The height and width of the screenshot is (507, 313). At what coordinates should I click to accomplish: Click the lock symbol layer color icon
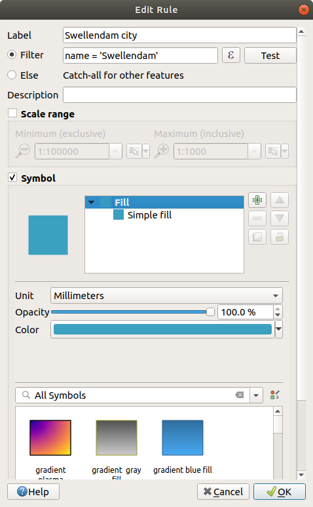pos(280,237)
